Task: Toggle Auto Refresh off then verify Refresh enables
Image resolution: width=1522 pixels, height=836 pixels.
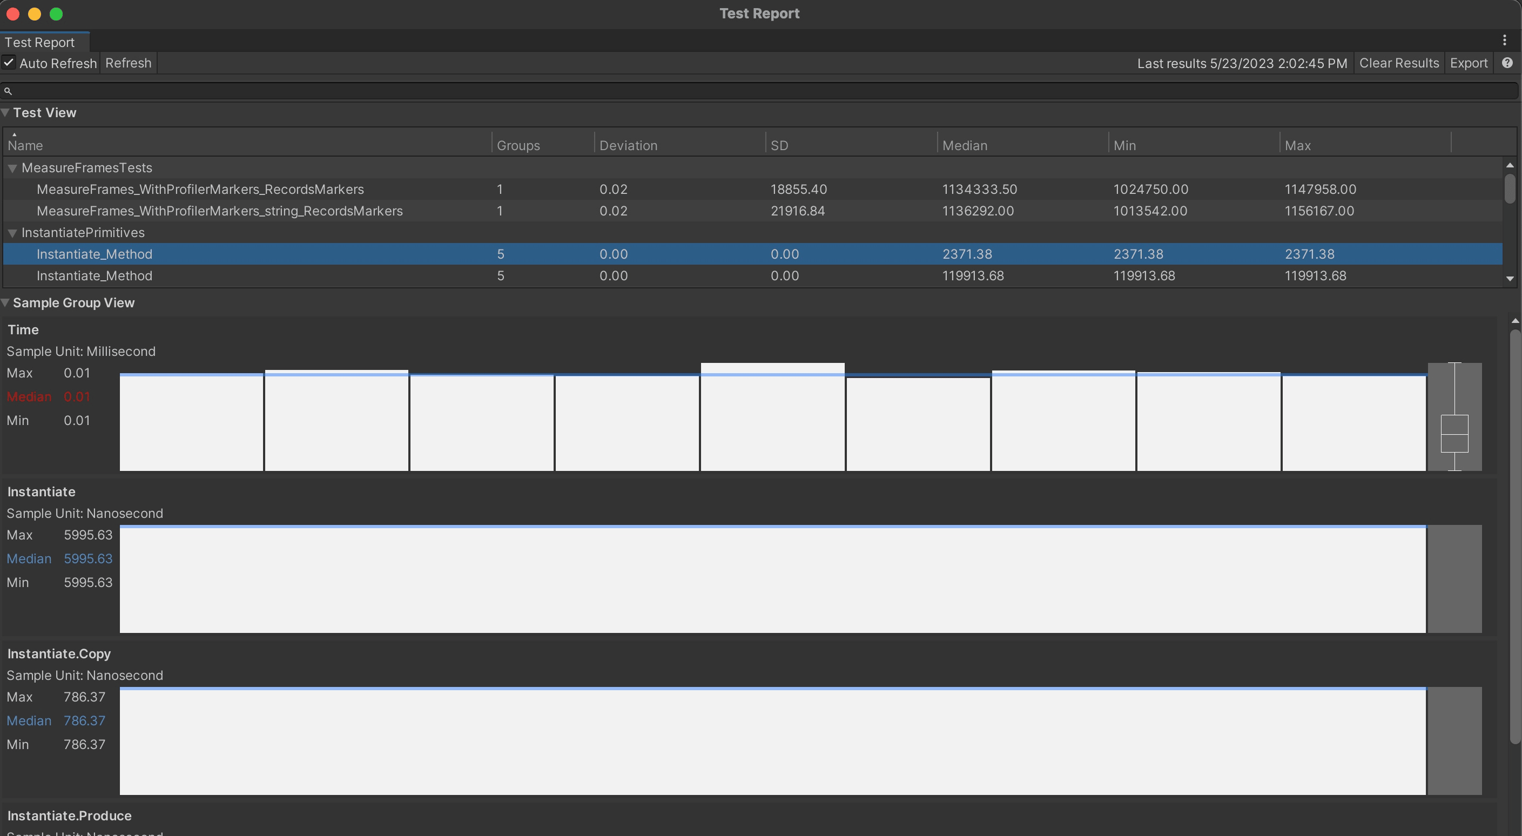Action: tap(8, 62)
